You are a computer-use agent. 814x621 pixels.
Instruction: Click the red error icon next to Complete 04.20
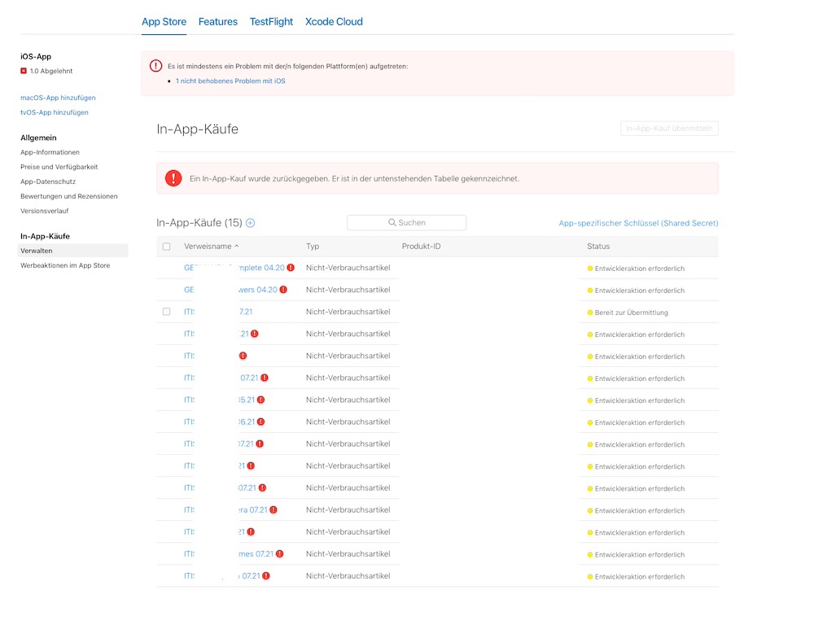coord(291,268)
